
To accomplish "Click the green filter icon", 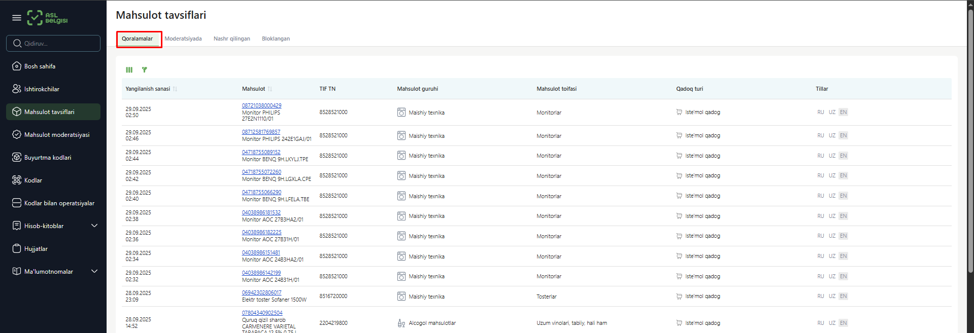I will click(x=145, y=70).
